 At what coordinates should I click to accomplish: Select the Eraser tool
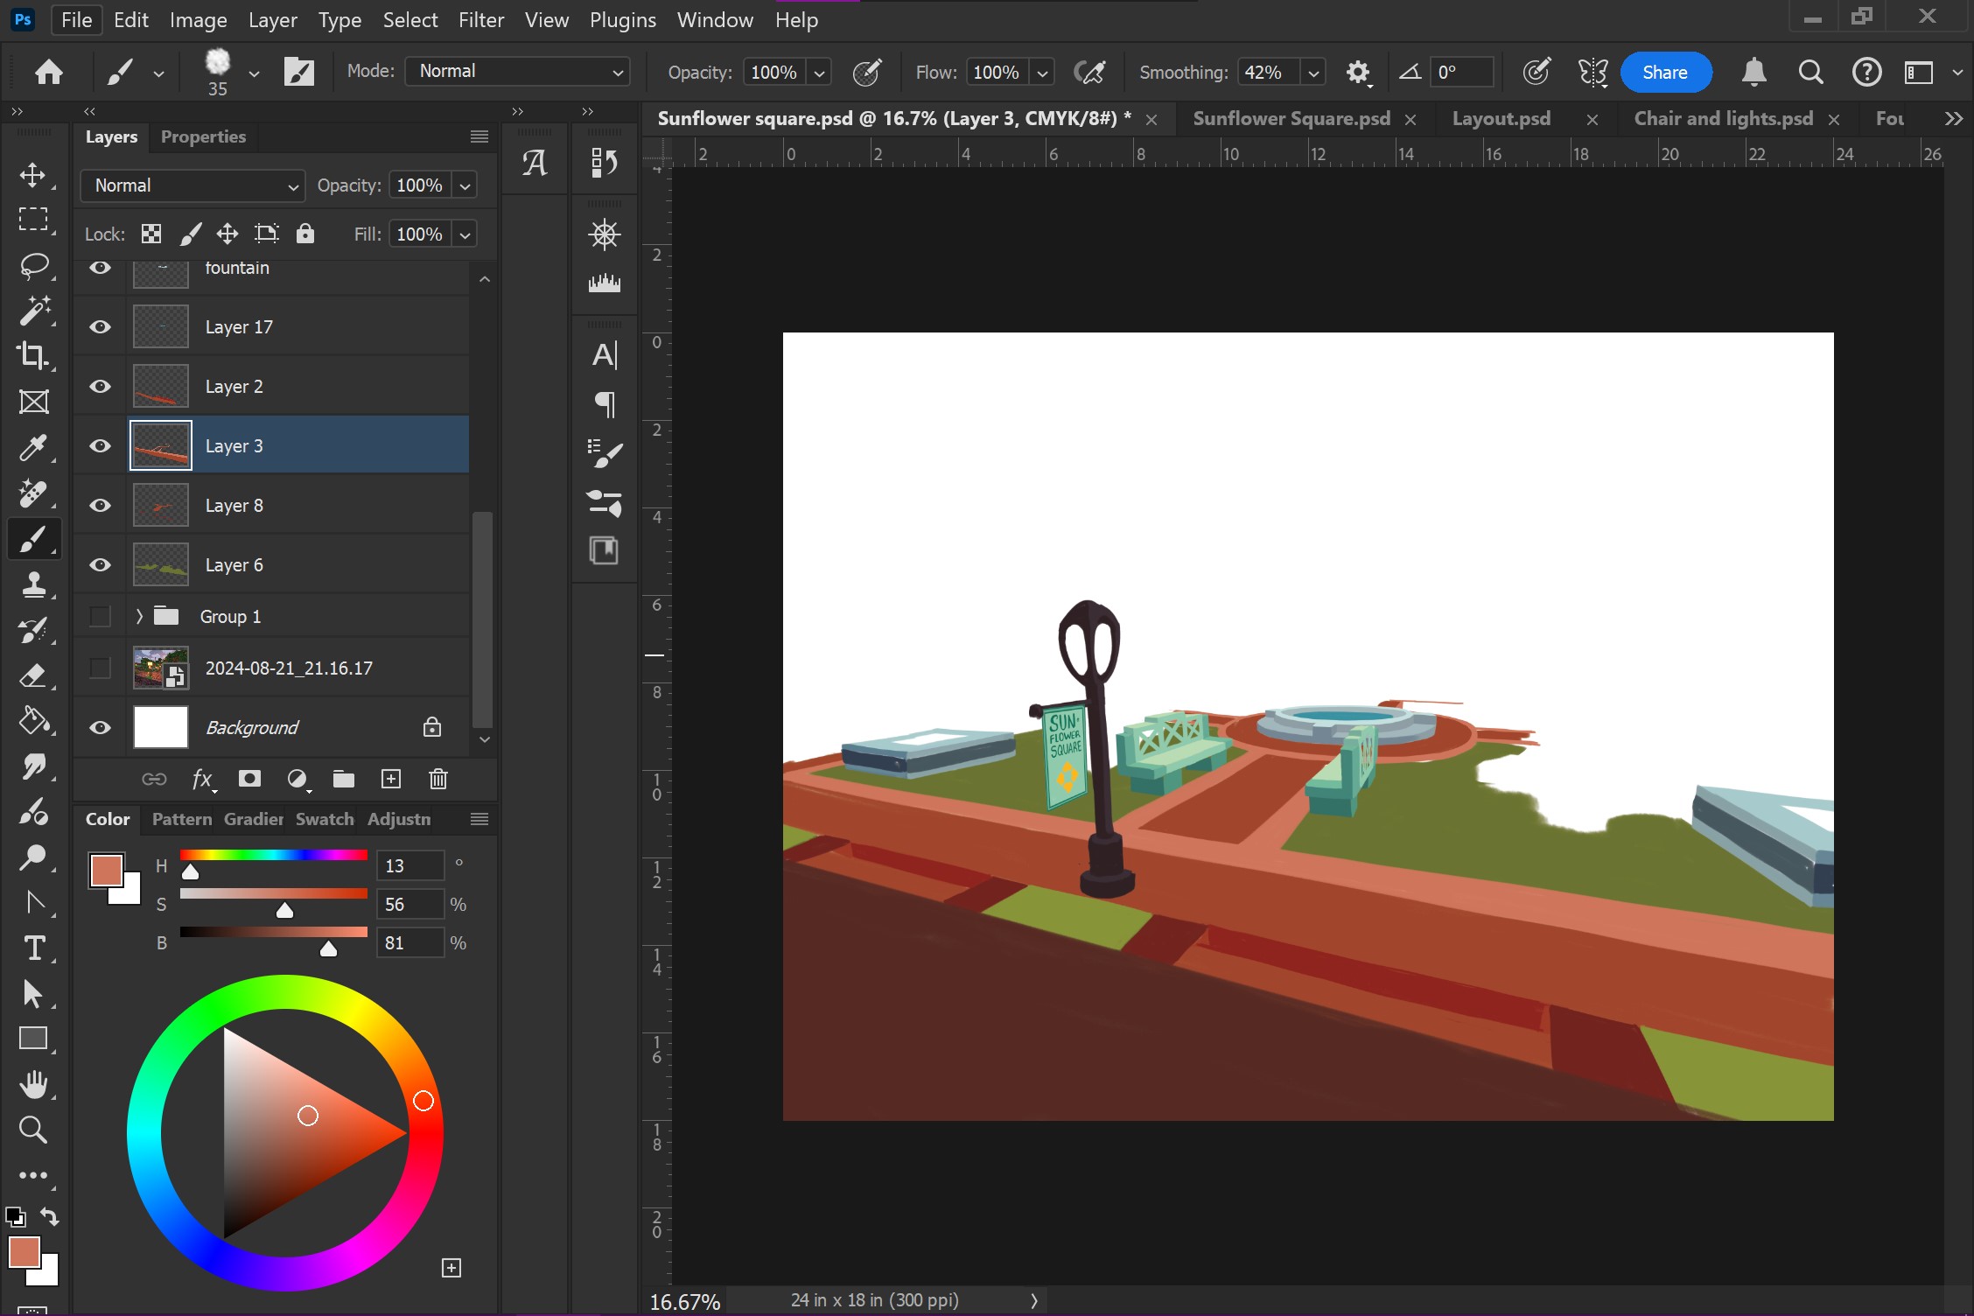pos(33,675)
